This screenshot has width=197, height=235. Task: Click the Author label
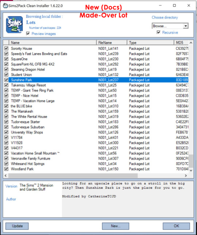11,199
